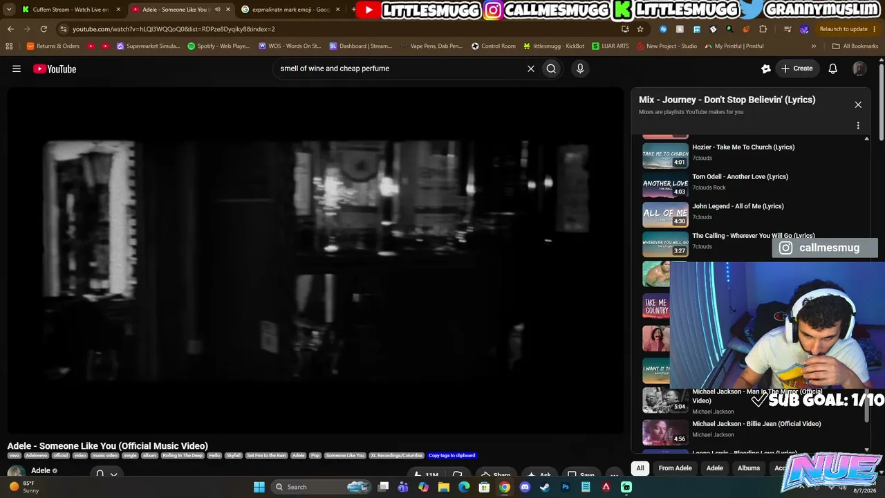885x498 pixels.
Task: Copy tags to clipboard
Action: click(x=452, y=456)
